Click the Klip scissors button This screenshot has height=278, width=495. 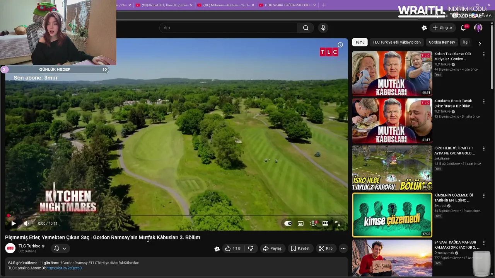pos(326,249)
